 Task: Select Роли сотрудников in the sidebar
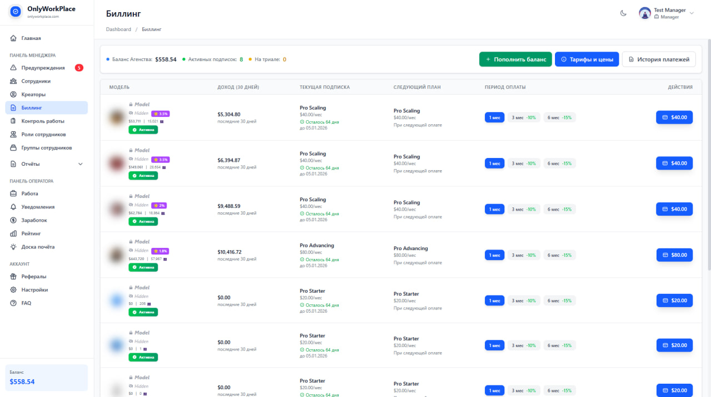tap(44, 134)
